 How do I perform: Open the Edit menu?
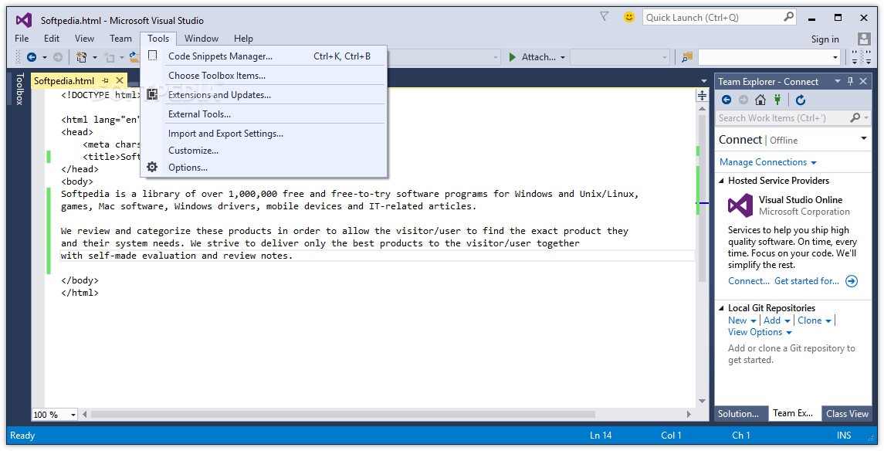coord(52,39)
